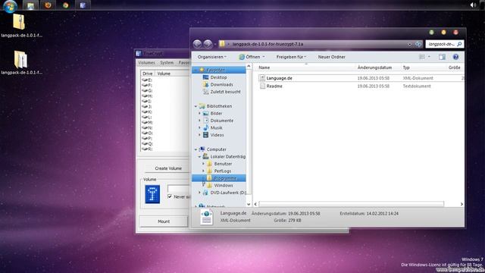
Task: Select the zipped langpack folder icon on desktop
Action: tap(19, 22)
